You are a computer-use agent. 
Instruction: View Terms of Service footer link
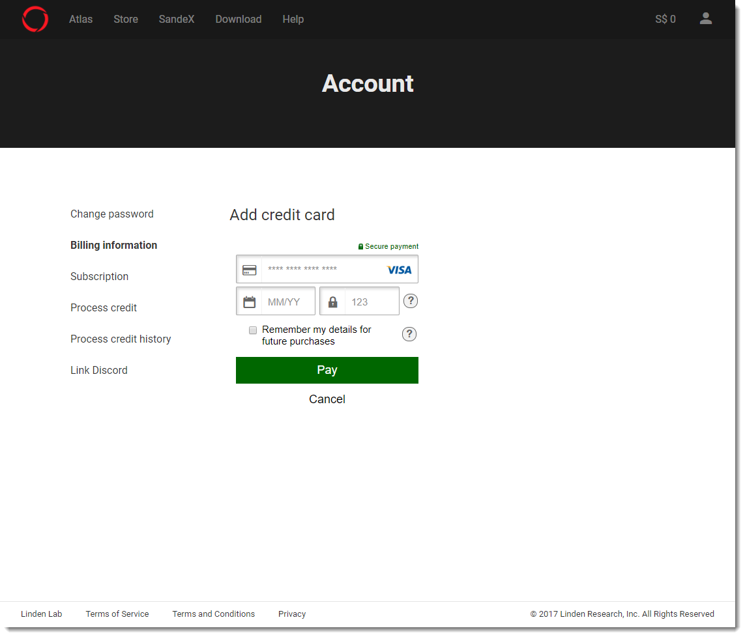(117, 614)
